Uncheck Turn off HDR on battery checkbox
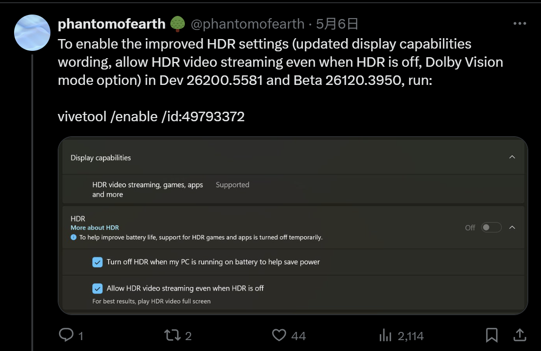The height and width of the screenshot is (351, 541). point(97,262)
